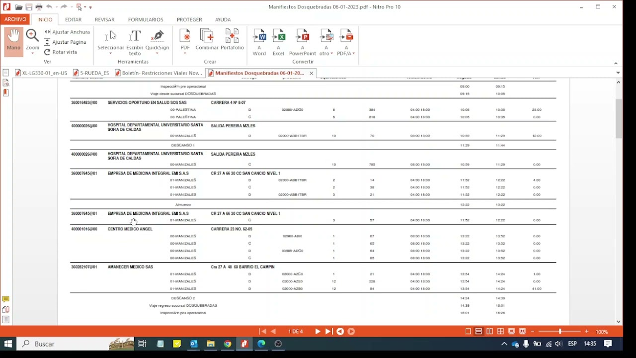
Task: Open the A PDF/A conversion menu
Action: tap(346, 42)
